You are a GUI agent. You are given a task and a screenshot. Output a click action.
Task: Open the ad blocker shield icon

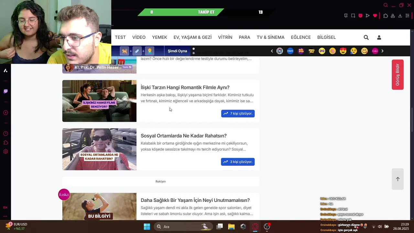click(360, 16)
